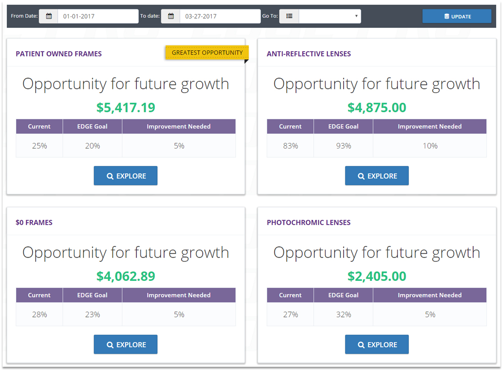This screenshot has width=503, height=371.
Task: Edit the From Date field 01-01-2017
Action: [98, 16]
